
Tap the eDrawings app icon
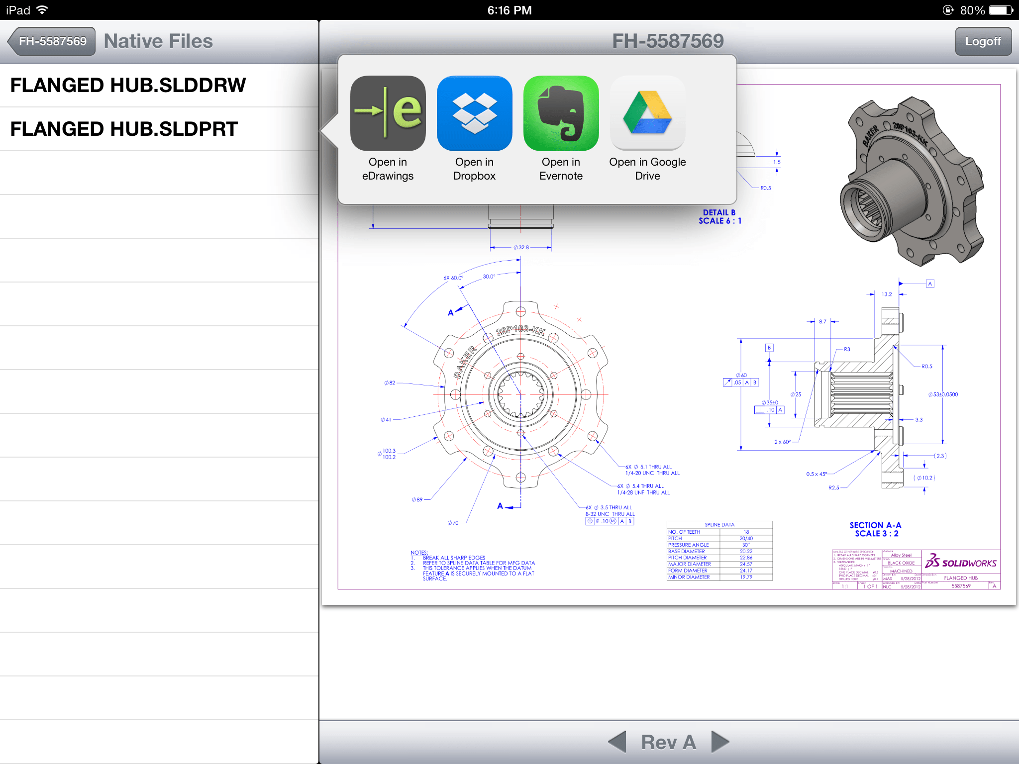(x=388, y=113)
